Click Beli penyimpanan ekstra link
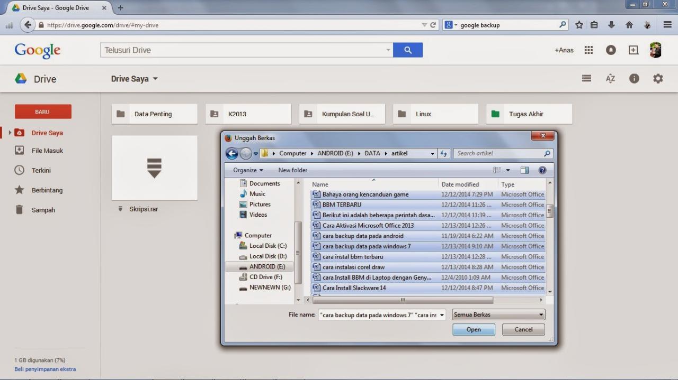This screenshot has width=678, height=380. click(x=44, y=369)
